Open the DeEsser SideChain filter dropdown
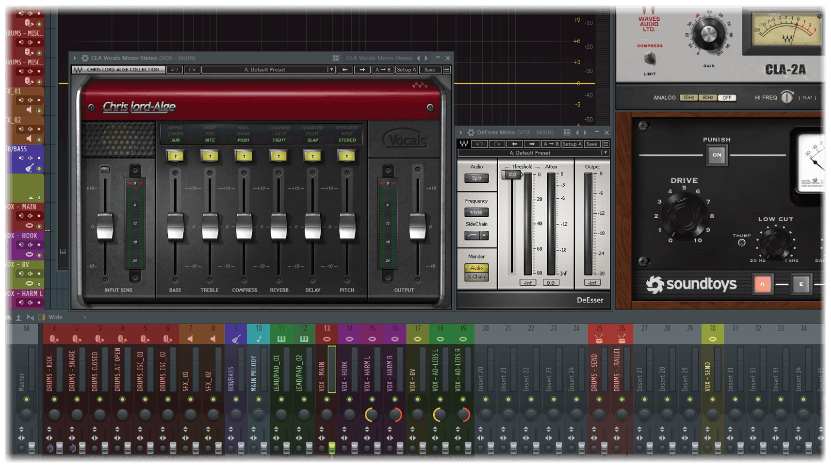 pos(484,236)
